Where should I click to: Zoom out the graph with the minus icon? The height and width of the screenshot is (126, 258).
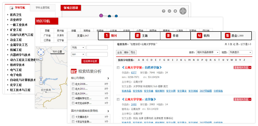point(169,11)
